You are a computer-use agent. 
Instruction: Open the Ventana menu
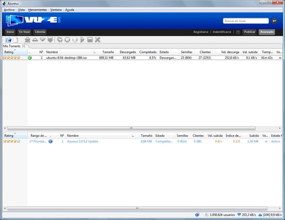tap(56, 9)
